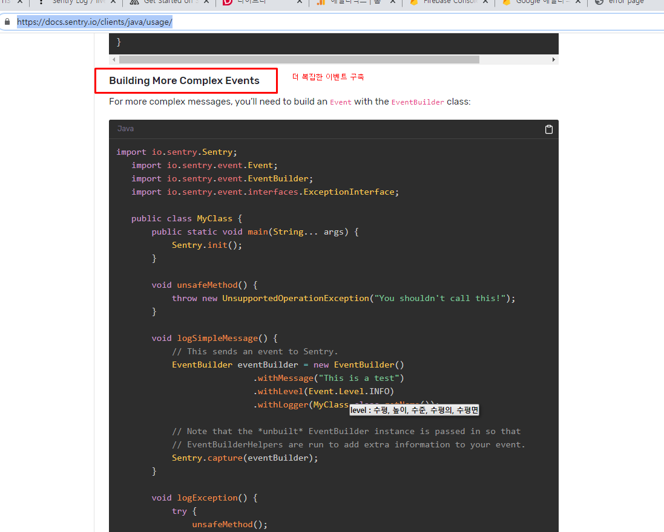Close the Firebase Console tab

[485, 2]
